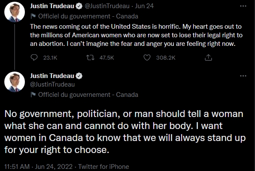Click the verified badge beside top Justin Trudeau name
Viewport: 255px width, 171px height.
pyautogui.click(x=79, y=6)
